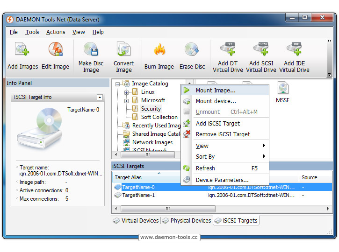Click the toolbar scroll-down arrow
This screenshot has height=252, width=339.
(x=330, y=75)
